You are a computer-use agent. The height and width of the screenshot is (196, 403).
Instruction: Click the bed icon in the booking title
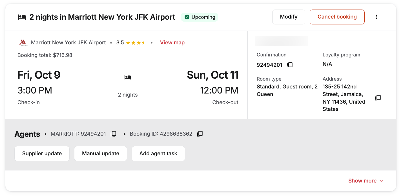coord(22,17)
